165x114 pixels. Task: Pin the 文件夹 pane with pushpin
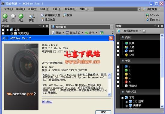[44, 26]
